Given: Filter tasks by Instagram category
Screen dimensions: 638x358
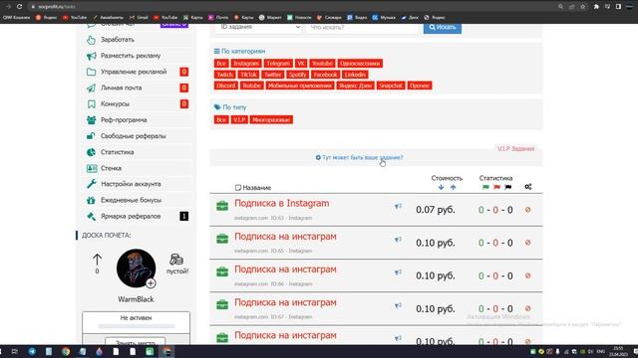Looking at the screenshot, I should [x=246, y=64].
